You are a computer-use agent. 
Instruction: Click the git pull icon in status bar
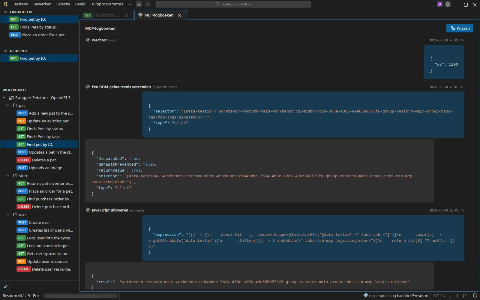click(457, 295)
